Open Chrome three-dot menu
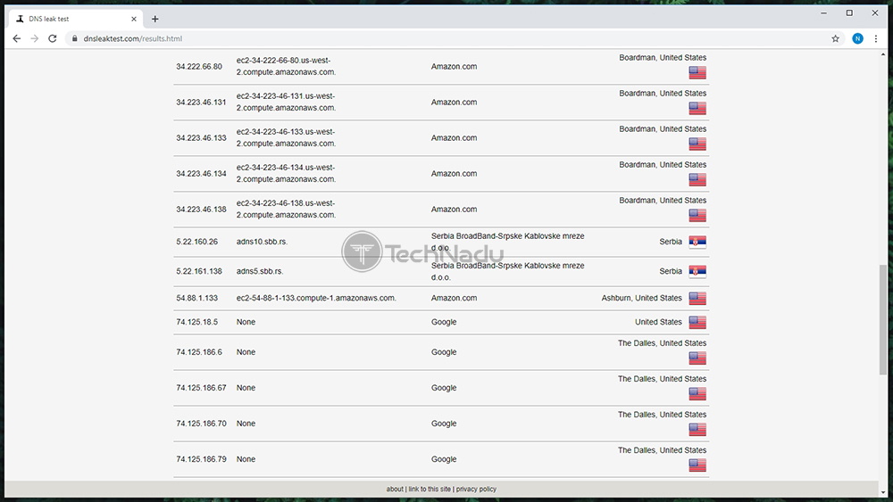 pos(876,38)
